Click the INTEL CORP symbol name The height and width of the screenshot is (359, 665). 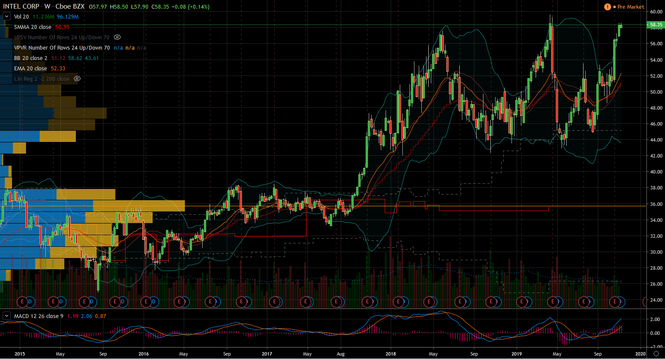pyautogui.click(x=21, y=6)
